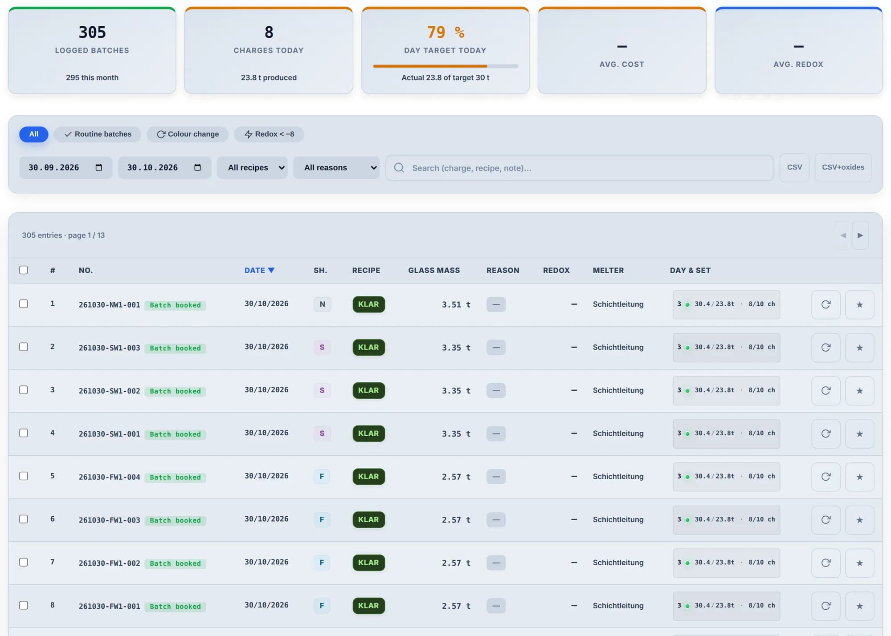
Task: Click the Avg. Redox summary card
Action: coord(799,50)
